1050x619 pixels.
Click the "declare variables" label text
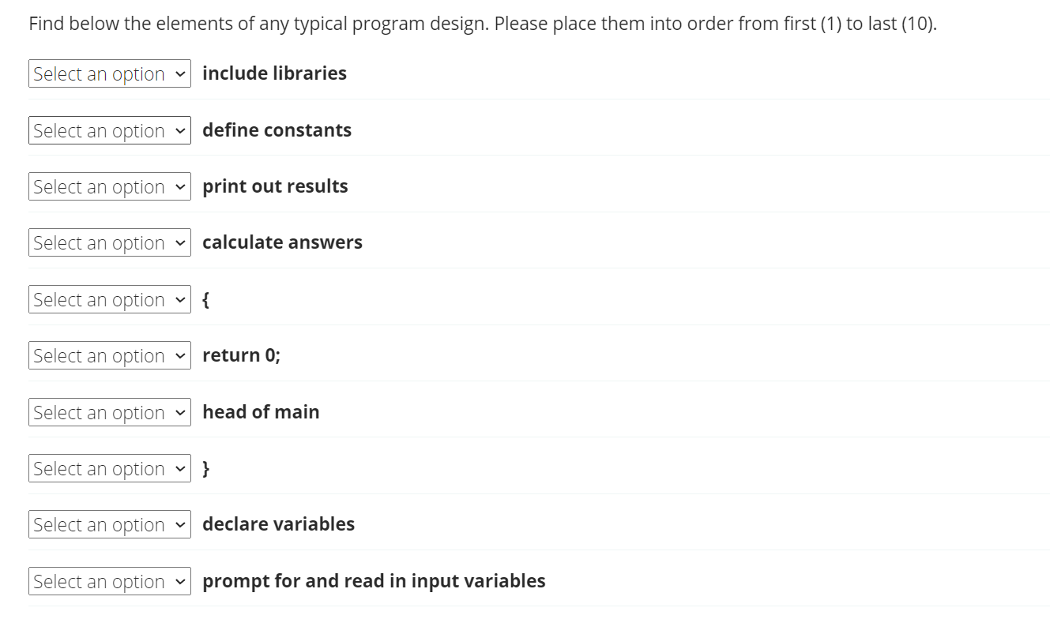coord(279,523)
